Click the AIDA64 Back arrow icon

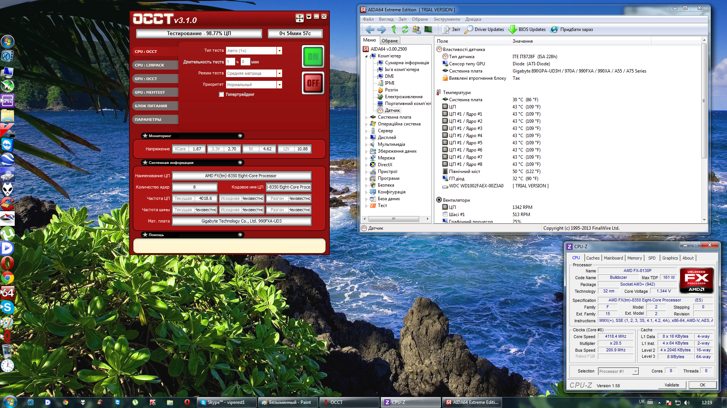point(370,29)
